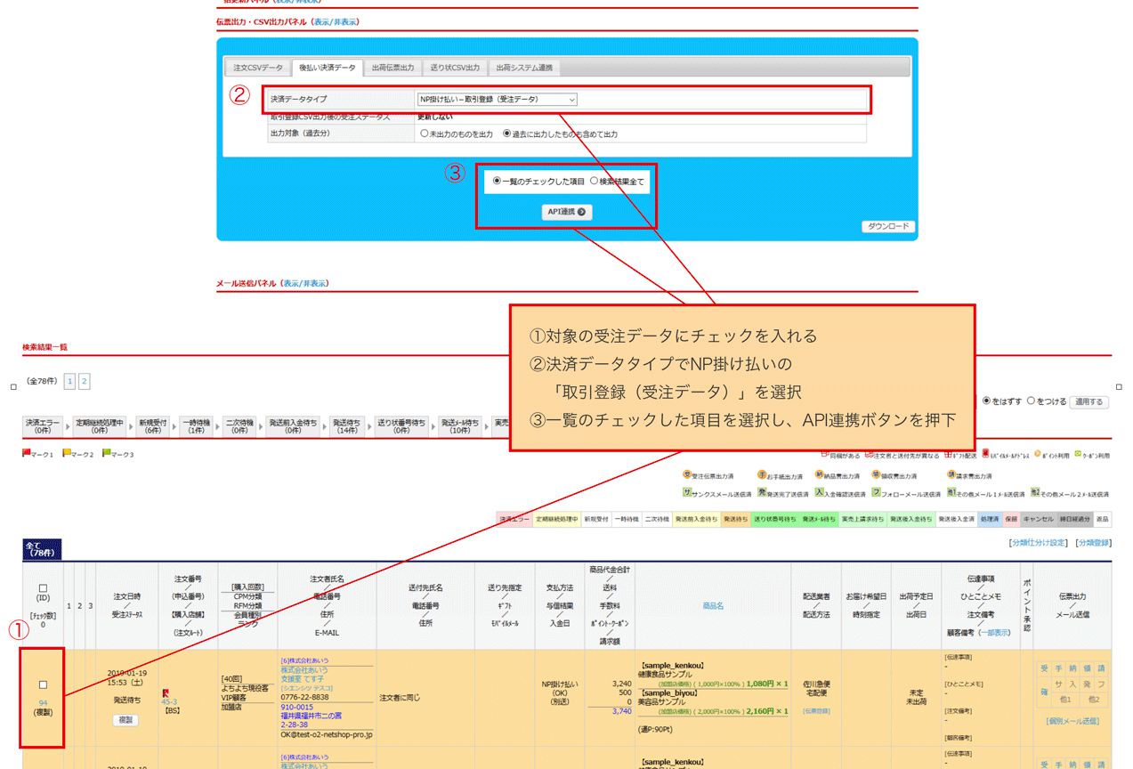
Task: Open 分類仕分け設定 link
Action: point(1038,542)
